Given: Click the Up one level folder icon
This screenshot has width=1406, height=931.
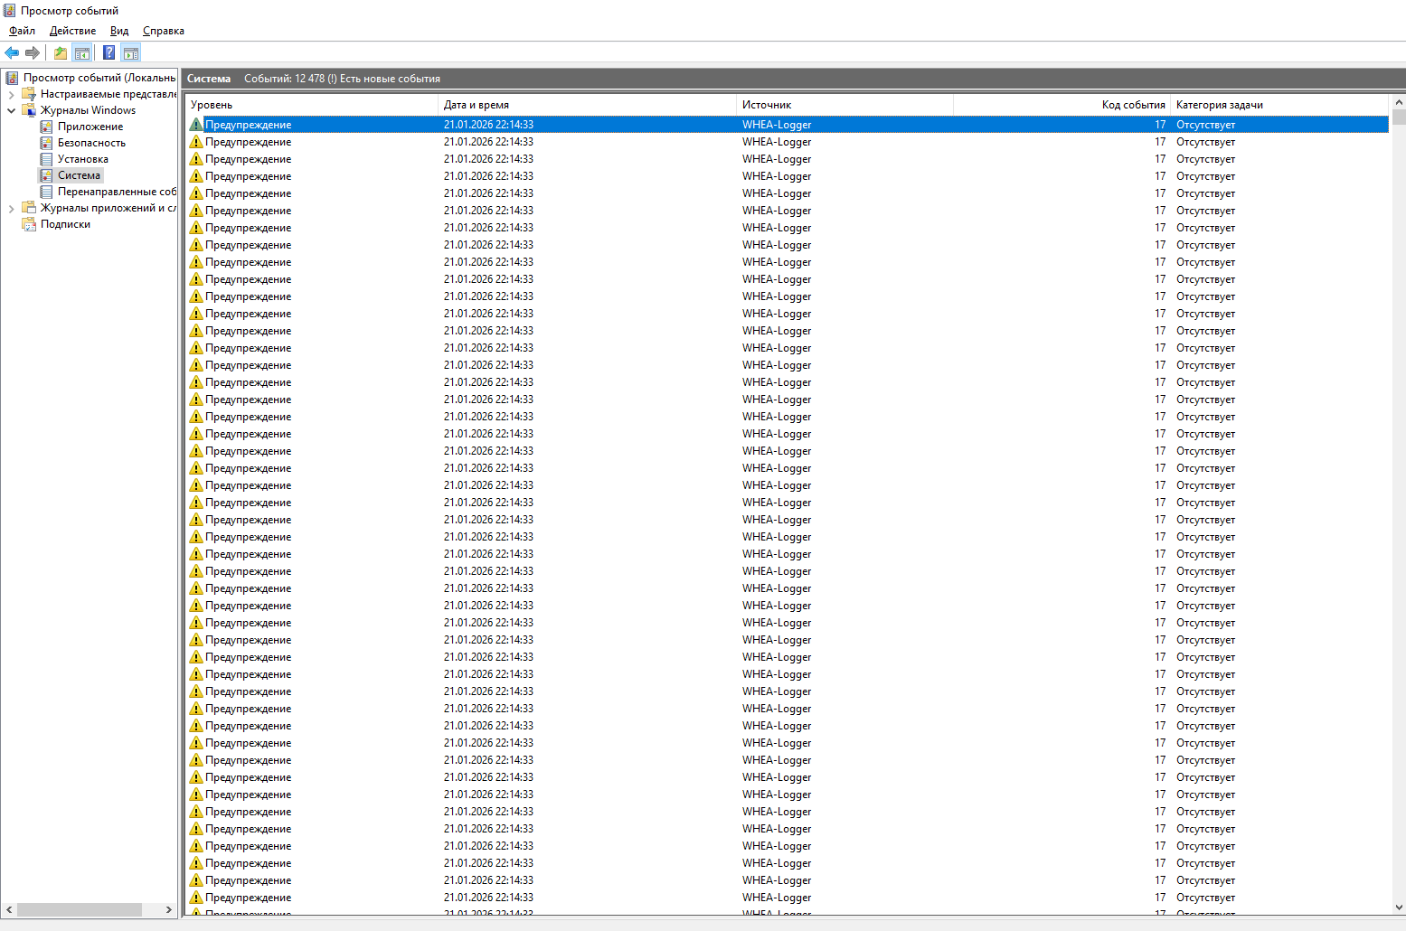Looking at the screenshot, I should tap(60, 53).
